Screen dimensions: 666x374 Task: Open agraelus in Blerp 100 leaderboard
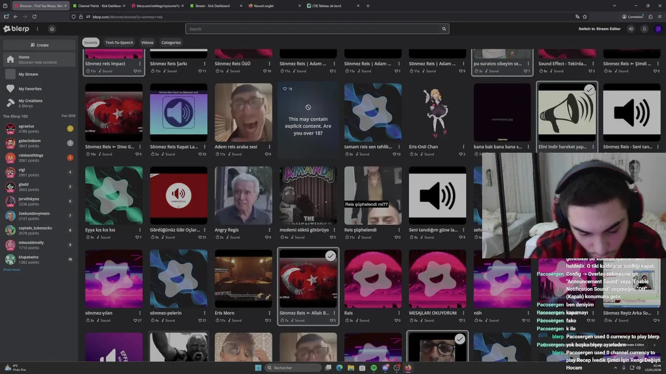(x=40, y=129)
